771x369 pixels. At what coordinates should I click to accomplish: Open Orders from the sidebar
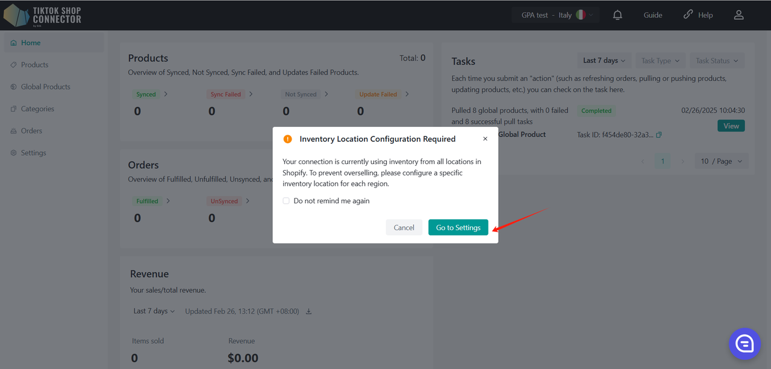pyautogui.click(x=31, y=131)
